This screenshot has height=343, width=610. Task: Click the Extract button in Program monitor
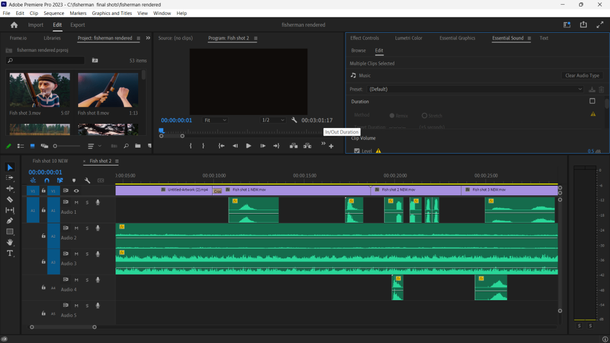pos(307,146)
